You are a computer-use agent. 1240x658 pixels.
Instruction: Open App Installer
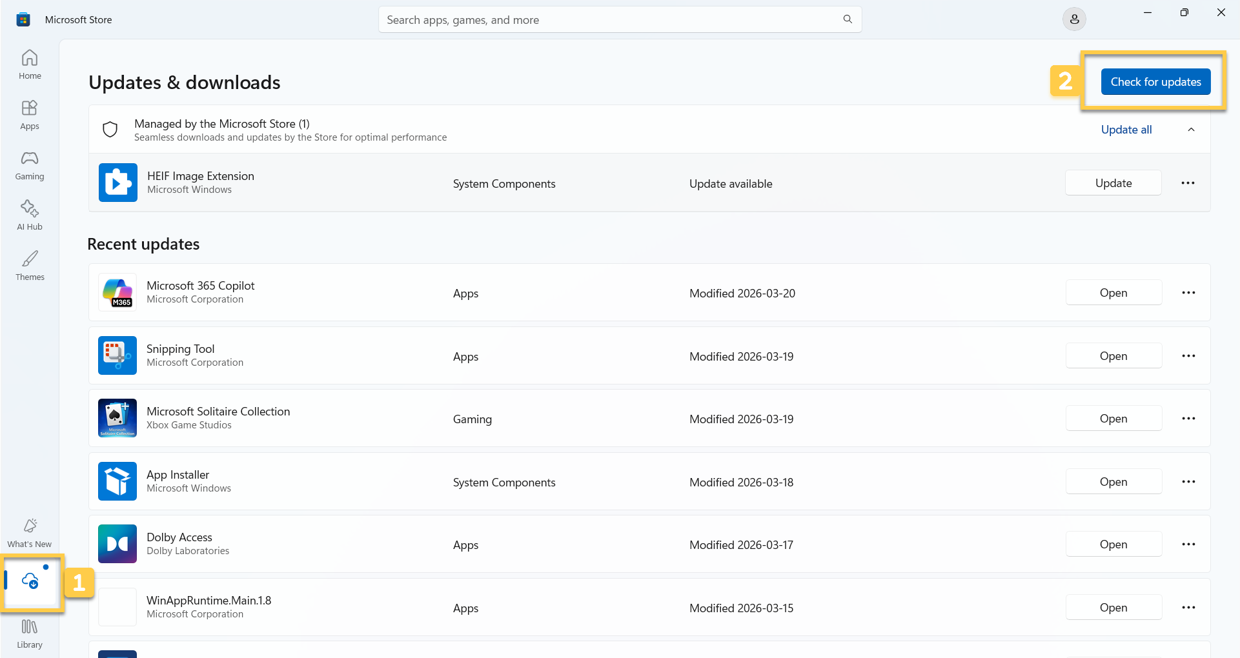click(x=1113, y=482)
